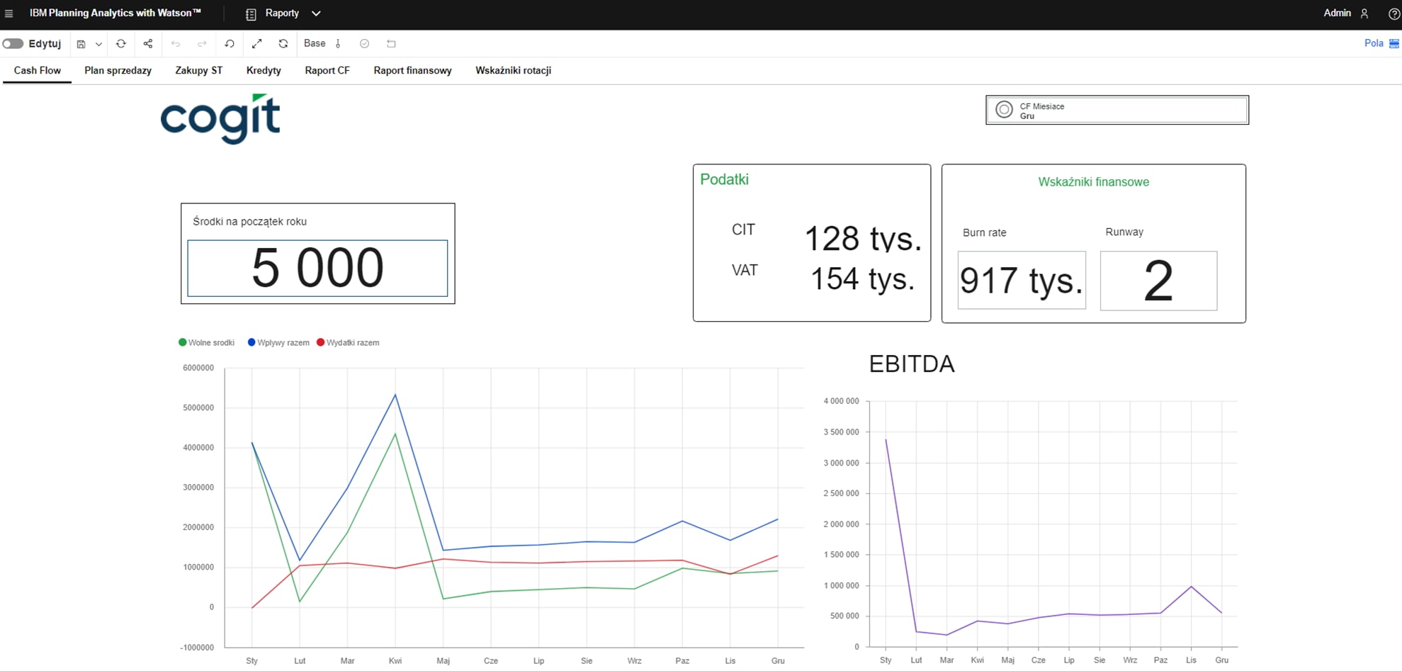Click the share icon
1402x671 pixels.
point(148,44)
